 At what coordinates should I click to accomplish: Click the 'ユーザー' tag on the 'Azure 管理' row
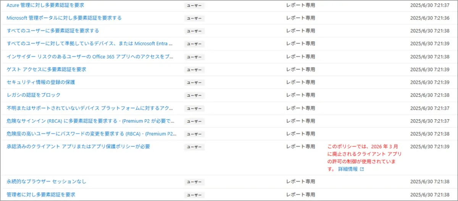pyautogui.click(x=194, y=6)
